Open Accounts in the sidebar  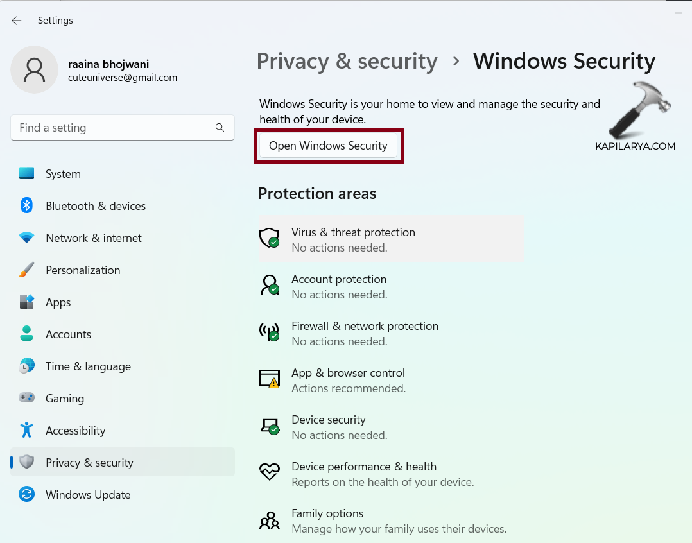coord(68,334)
